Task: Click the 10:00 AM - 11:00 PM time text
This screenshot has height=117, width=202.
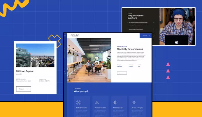Action: point(44,81)
